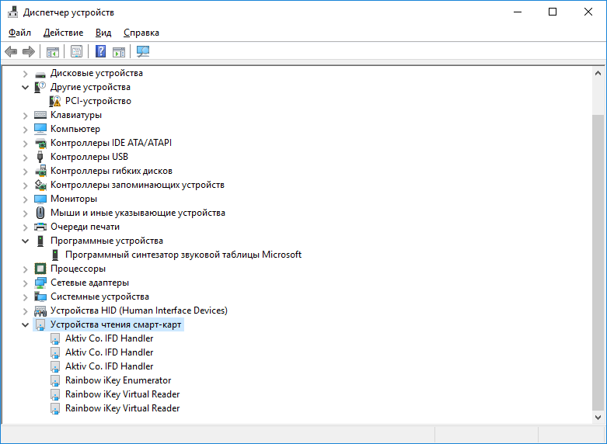Select Rainbow iKey Enumerator device

[117, 380]
